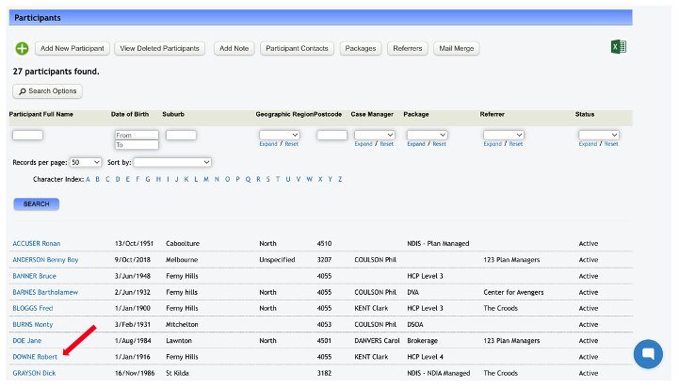This screenshot has height=389, width=679.
Task: Export participants using the Excel icon
Action: (x=619, y=47)
